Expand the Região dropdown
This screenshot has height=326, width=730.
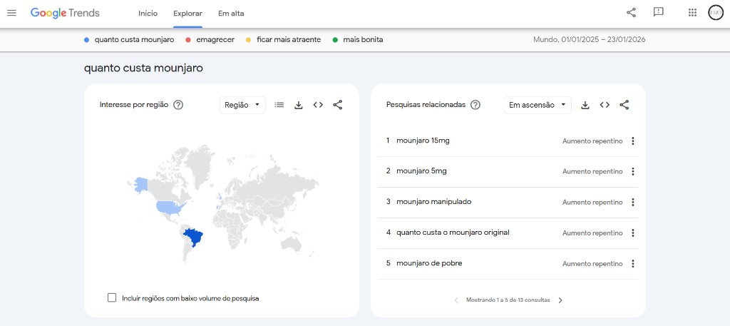(242, 105)
